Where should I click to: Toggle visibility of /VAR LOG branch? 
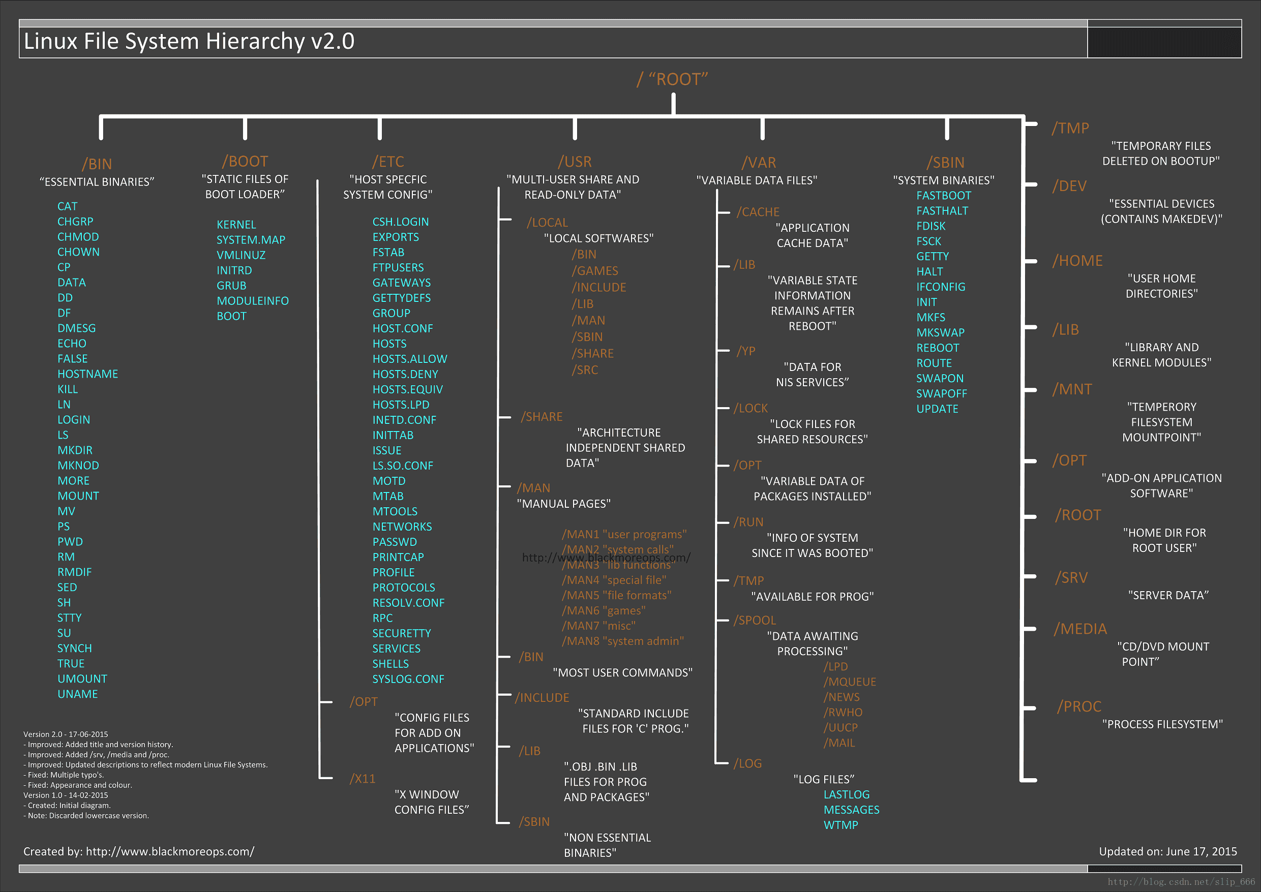[747, 763]
